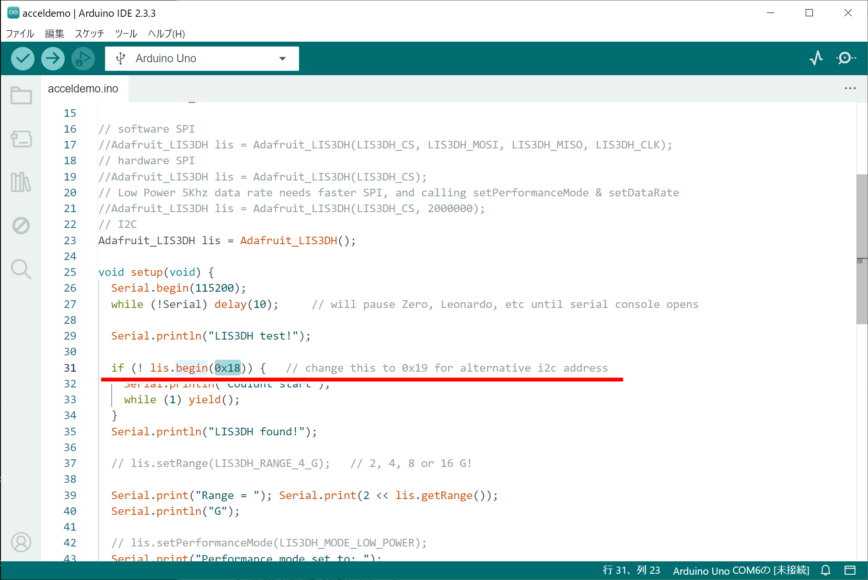868x580 pixels.
Task: Open the スケッチ menu
Action: [89, 34]
